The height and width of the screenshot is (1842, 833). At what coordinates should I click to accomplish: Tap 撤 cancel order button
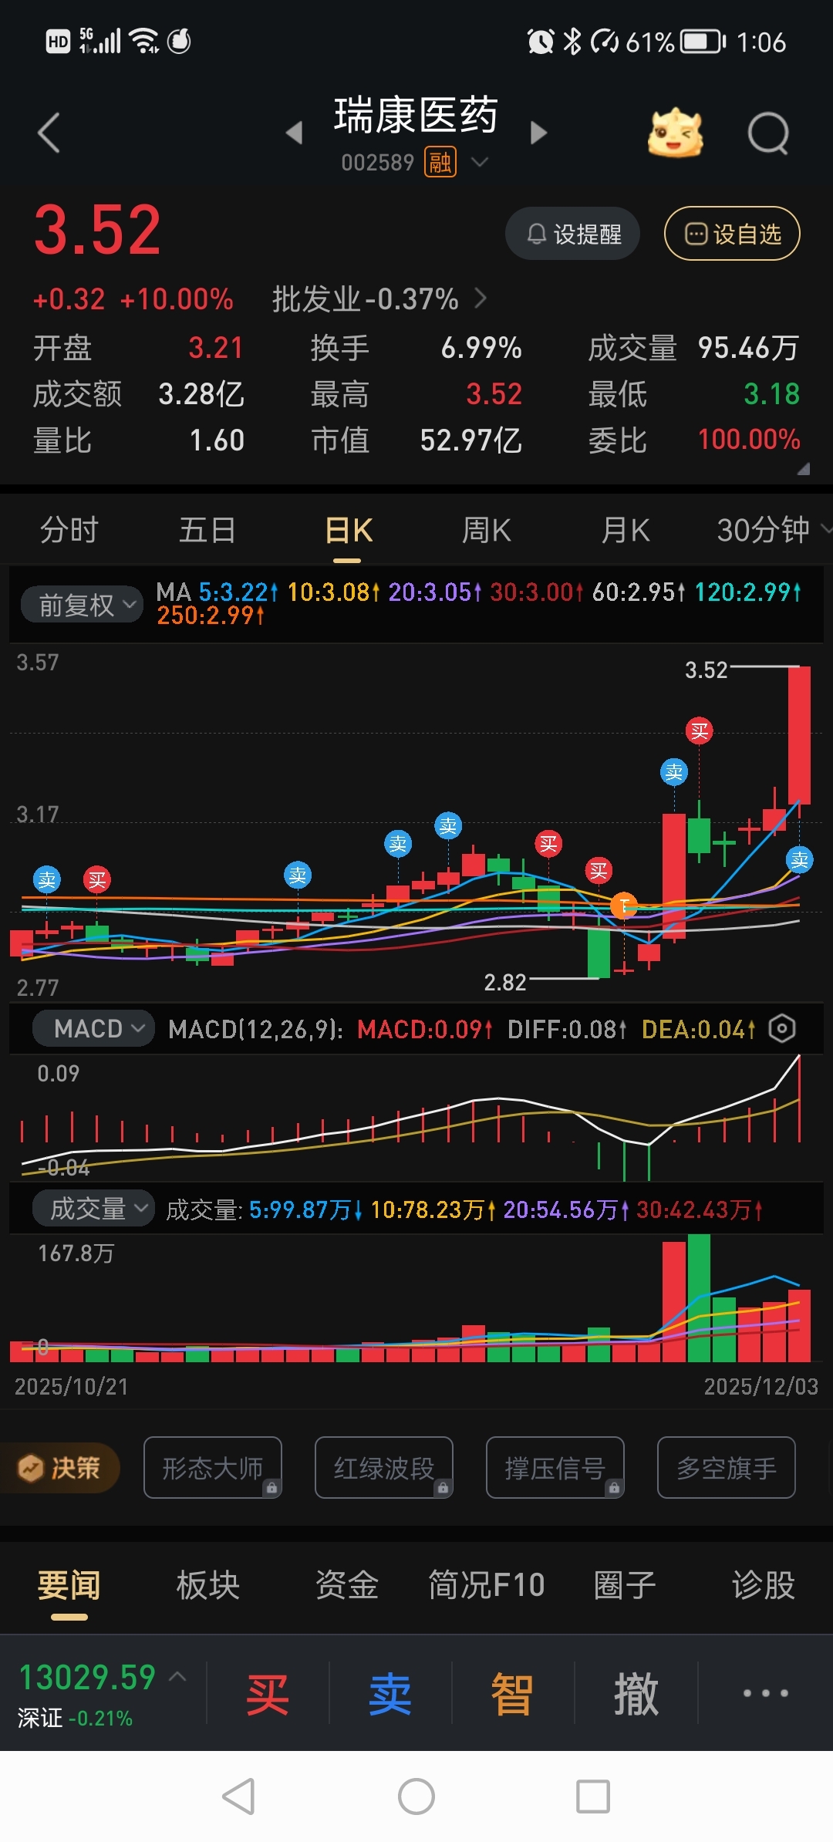pyautogui.click(x=636, y=1694)
